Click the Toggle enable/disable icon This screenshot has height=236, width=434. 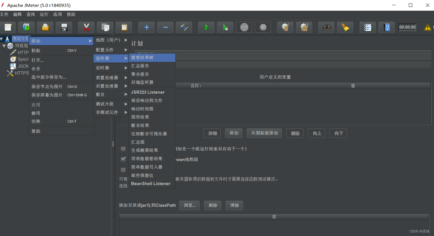(x=184, y=27)
